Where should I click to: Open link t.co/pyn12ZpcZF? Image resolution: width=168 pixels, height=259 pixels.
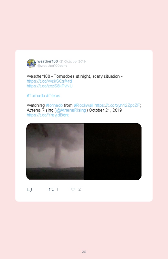click(117, 105)
